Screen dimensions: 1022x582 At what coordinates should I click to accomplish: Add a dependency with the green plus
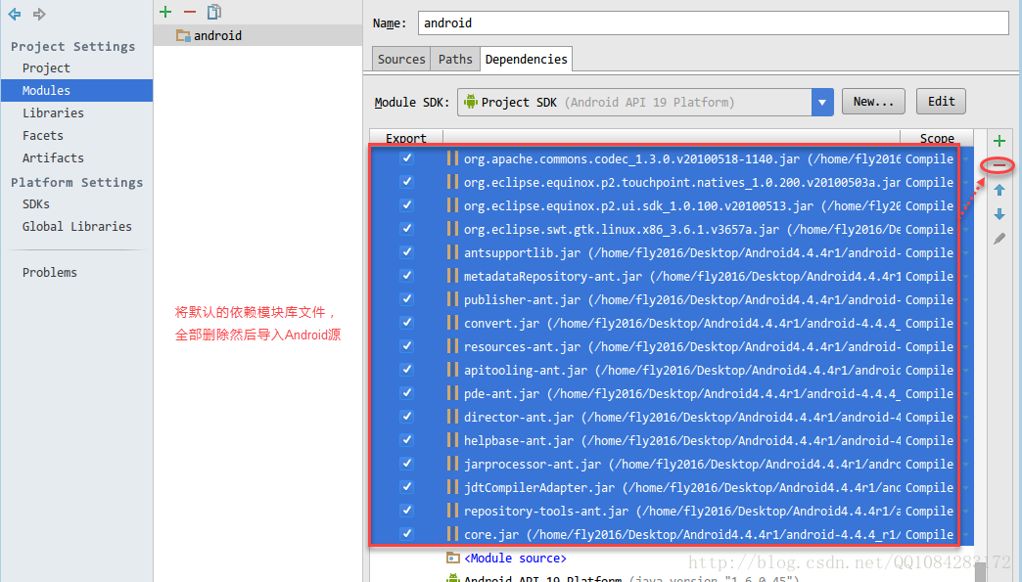[x=999, y=141]
